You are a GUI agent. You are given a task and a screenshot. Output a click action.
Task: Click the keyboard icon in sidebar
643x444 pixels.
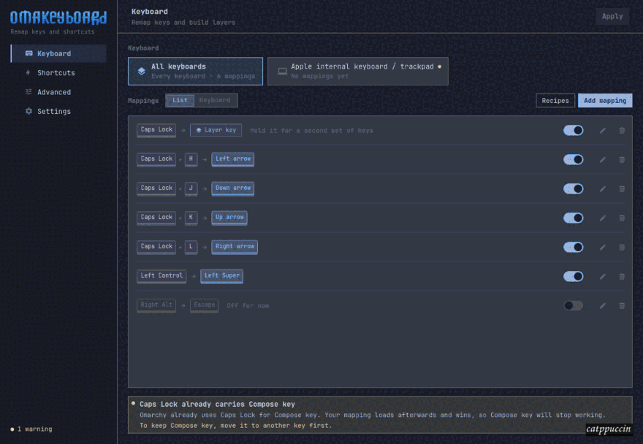[x=28, y=54]
